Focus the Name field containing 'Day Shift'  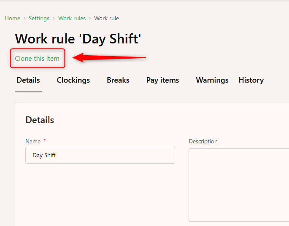pyautogui.click(x=100, y=155)
